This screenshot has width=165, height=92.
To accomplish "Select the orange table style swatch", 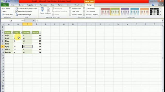I will [144, 11].
